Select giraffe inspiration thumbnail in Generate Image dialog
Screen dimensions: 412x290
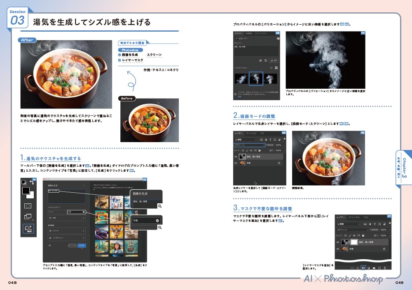[116, 232]
